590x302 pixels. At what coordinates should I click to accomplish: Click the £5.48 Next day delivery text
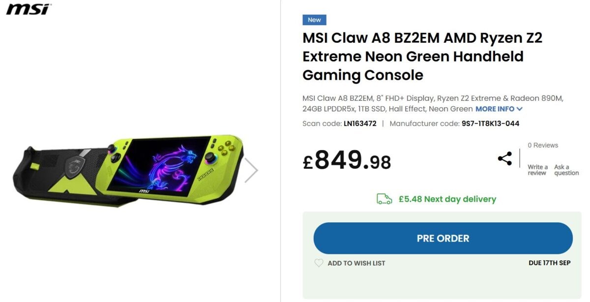click(x=447, y=199)
